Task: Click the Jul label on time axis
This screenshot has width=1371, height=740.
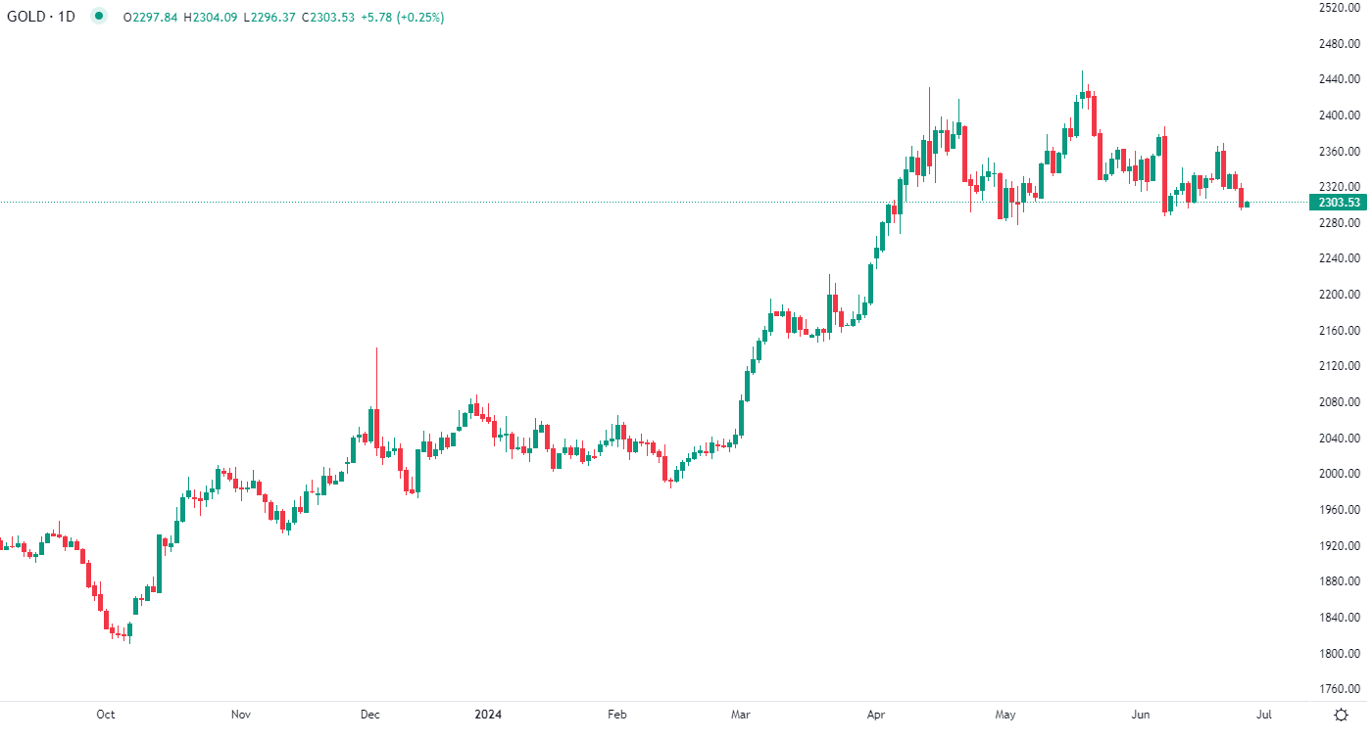Action: (x=1264, y=715)
